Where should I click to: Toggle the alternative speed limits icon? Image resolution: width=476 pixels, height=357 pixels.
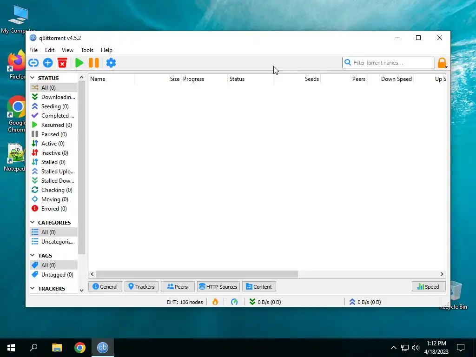point(234,302)
